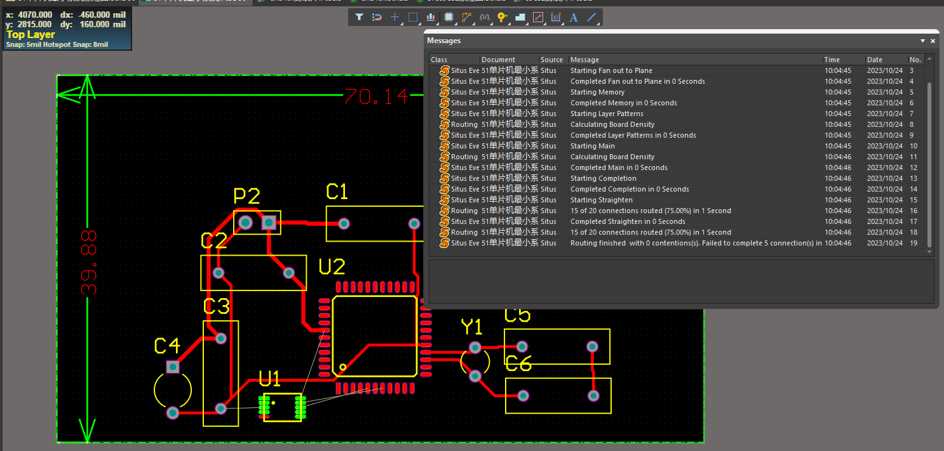
Task: Choose the place via tool
Action: coord(502,17)
